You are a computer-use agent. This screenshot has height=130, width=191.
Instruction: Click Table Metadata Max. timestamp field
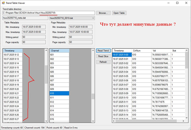[34, 32]
